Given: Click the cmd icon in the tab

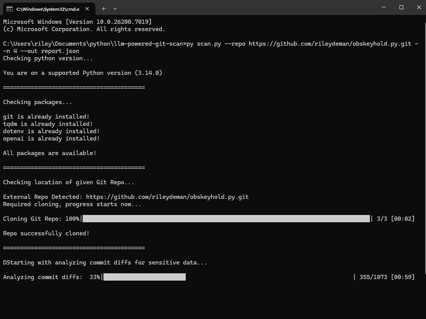Looking at the screenshot, I should [x=10, y=9].
